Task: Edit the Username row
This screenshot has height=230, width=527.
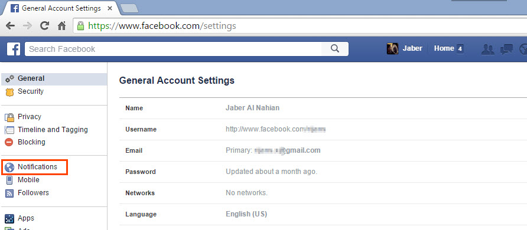Action: point(323,129)
